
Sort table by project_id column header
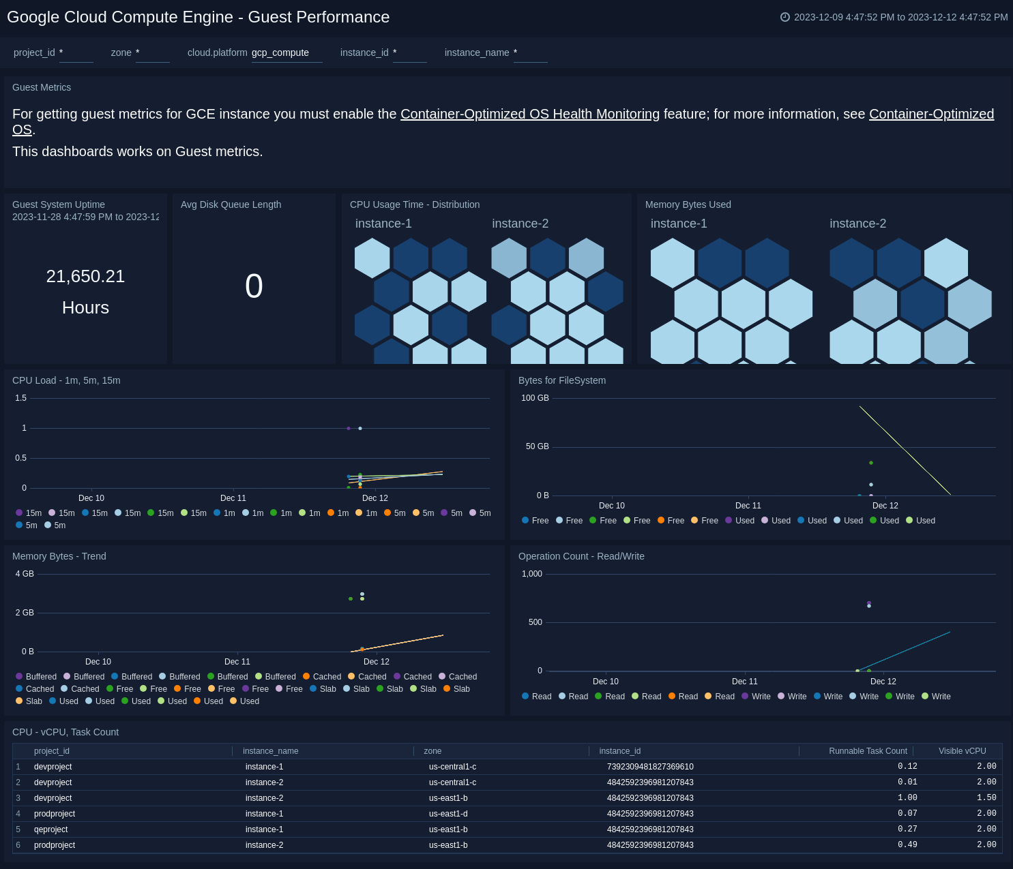pos(52,751)
